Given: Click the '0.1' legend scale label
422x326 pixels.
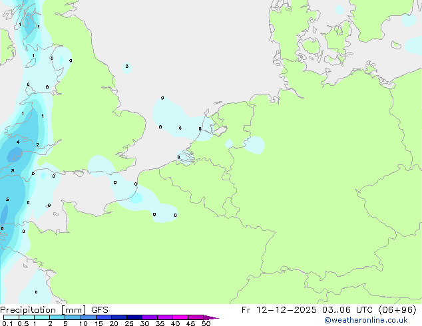Looking at the screenshot, I should tap(7, 323).
